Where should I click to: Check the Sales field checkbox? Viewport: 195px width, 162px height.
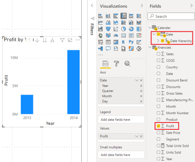click(x=158, y=54)
